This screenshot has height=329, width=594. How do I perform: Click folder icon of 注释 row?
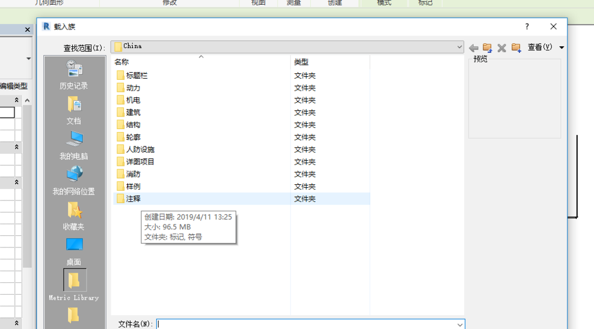pyautogui.click(x=120, y=199)
